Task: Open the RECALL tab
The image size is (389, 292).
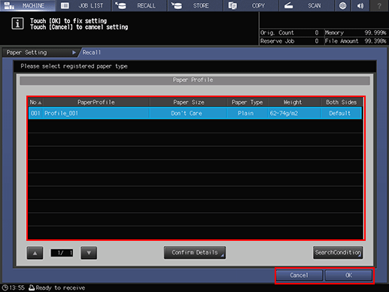Action: point(139,5)
